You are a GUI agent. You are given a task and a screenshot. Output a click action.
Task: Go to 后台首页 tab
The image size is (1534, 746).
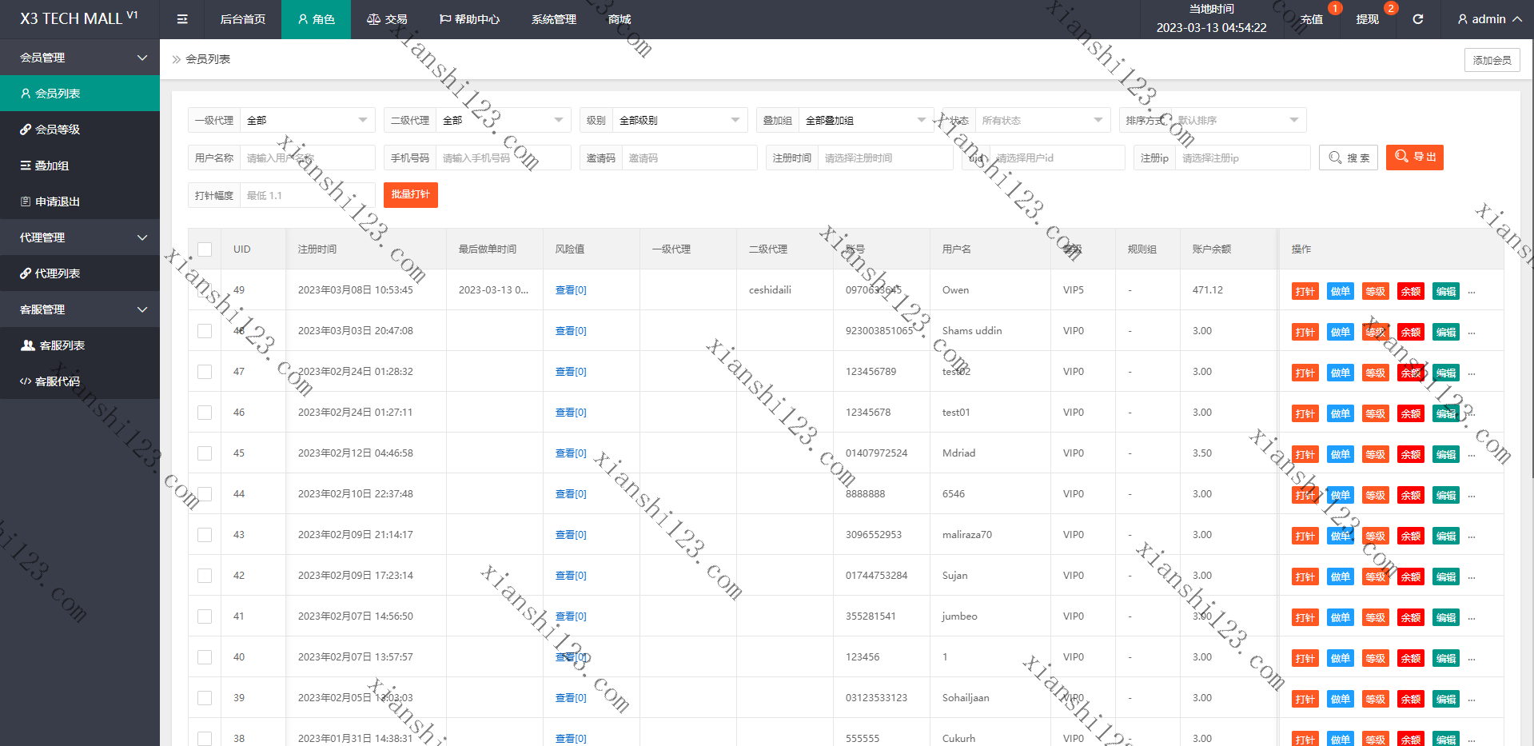point(243,19)
